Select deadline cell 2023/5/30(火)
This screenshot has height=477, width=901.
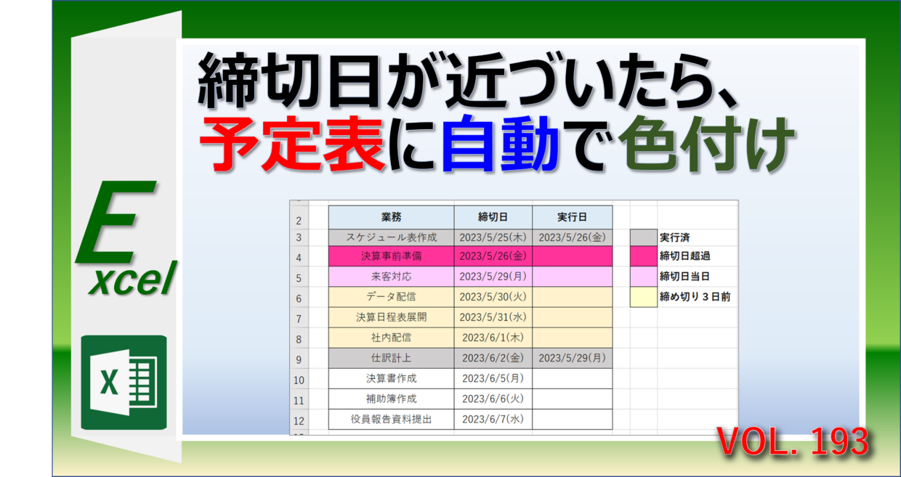[x=493, y=297]
